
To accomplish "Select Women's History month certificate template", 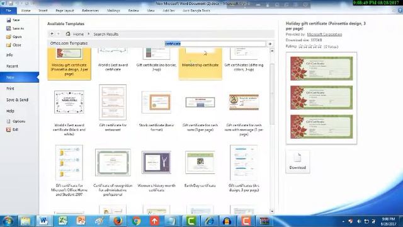I will pyautogui.click(x=156, y=171).
